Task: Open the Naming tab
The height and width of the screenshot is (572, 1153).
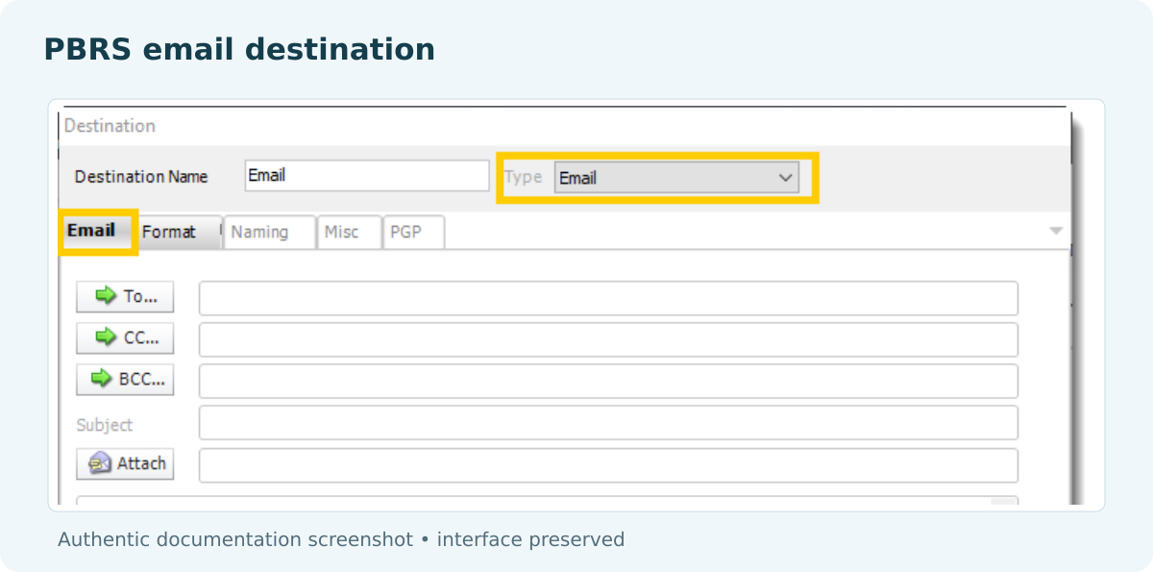Action: click(270, 232)
